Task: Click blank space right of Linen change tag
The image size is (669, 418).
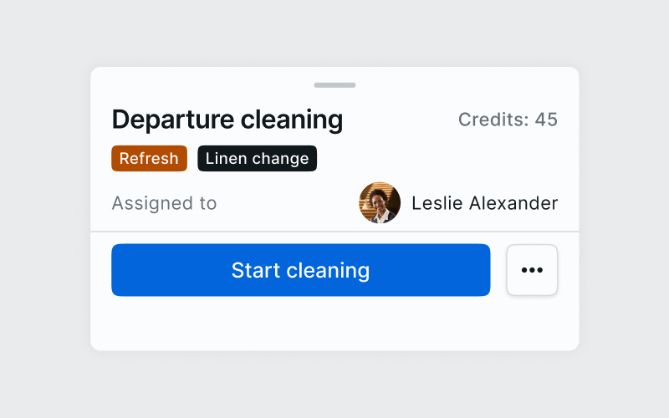Action: (x=435, y=159)
